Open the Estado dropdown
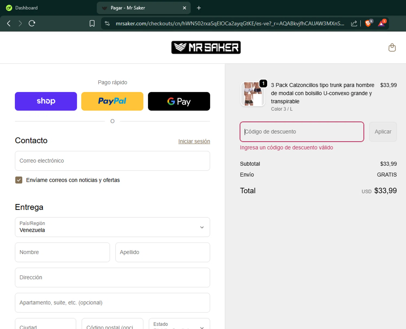406x329 pixels. coord(179,324)
